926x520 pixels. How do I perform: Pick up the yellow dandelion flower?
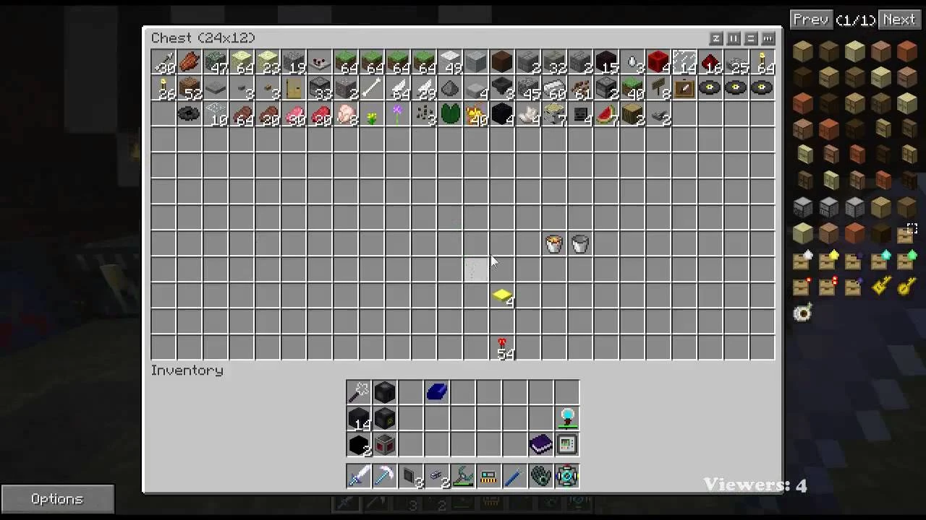pyautogui.click(x=372, y=115)
